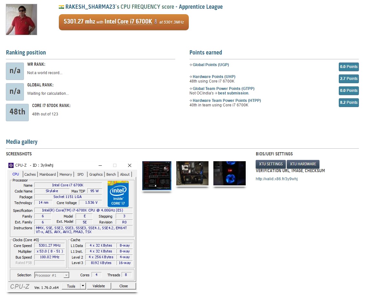Click the CPU-Z app icon in the title bar
Screen dimensions: 365x295
click(11, 165)
